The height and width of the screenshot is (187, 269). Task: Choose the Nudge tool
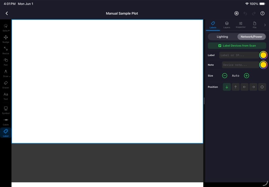(x=6, y=39)
